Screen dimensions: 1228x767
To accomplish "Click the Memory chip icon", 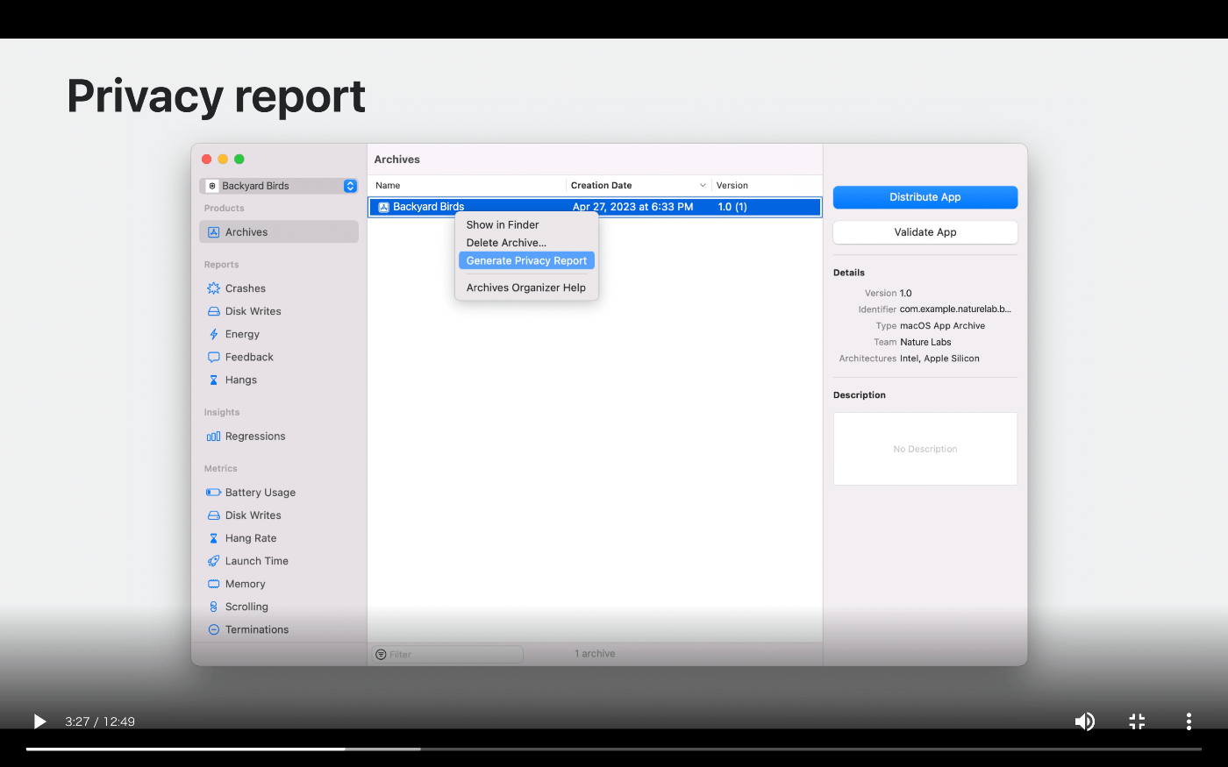I will click(x=213, y=584).
